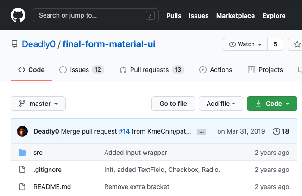The image size is (302, 196).
Task: Open the src folder
Action: click(x=38, y=153)
